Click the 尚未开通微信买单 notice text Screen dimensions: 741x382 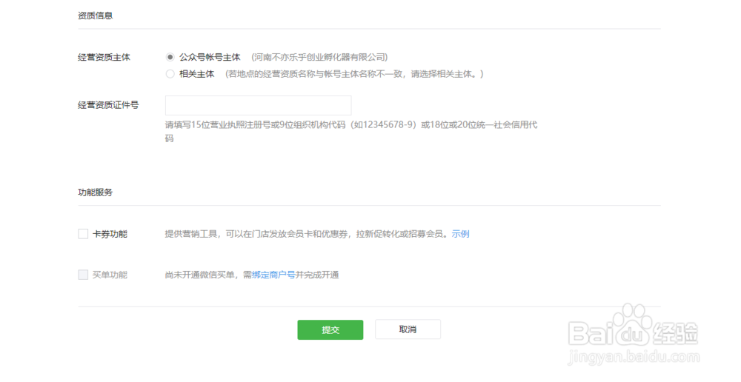click(x=252, y=275)
